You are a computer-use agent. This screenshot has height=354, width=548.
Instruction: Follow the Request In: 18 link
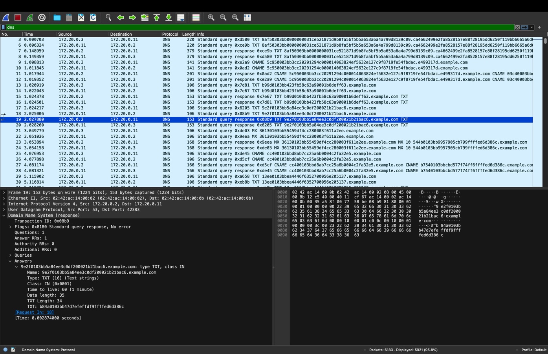point(34,312)
